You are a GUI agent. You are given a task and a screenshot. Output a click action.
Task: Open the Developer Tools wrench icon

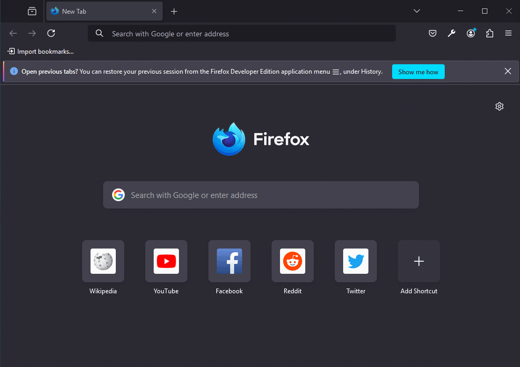[452, 33]
